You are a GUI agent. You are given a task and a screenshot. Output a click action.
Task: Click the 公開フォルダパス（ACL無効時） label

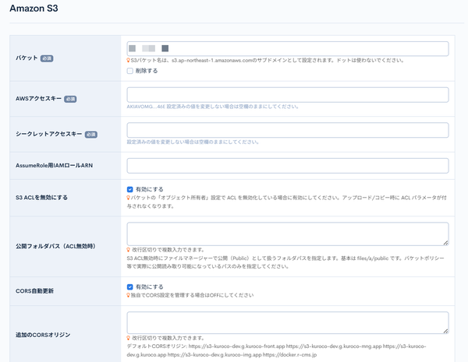(55, 247)
